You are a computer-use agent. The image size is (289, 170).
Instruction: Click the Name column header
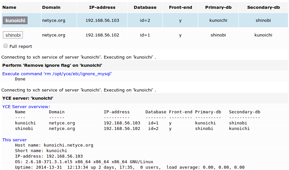[9, 7]
